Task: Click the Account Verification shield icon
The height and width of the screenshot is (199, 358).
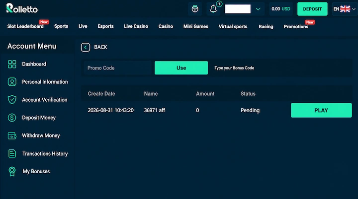Action: 12,100
